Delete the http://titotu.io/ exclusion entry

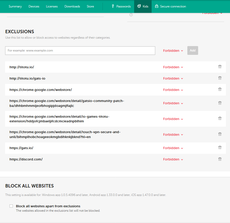[220, 67]
